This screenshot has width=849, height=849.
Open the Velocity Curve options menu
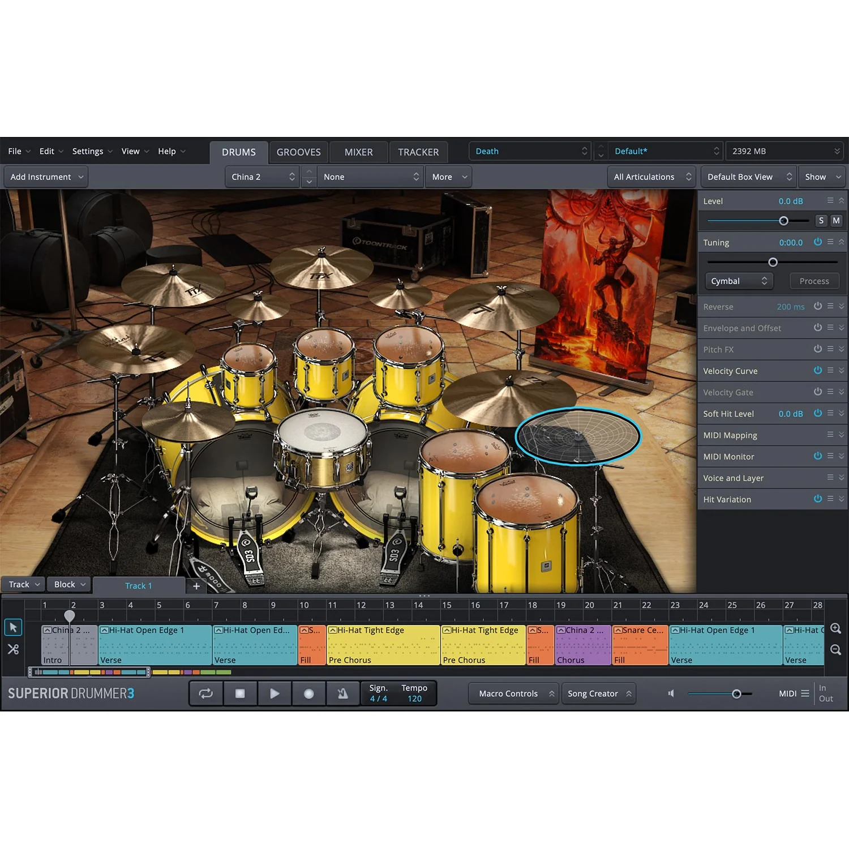(x=830, y=370)
